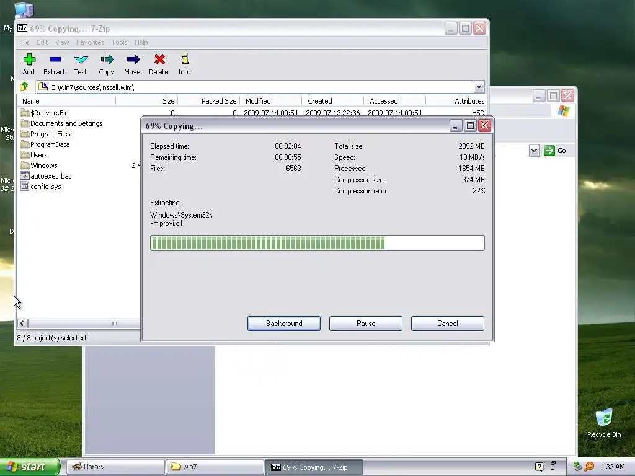Click the tray search magnifier icon
The height and width of the screenshot is (476, 635).
[x=589, y=467]
